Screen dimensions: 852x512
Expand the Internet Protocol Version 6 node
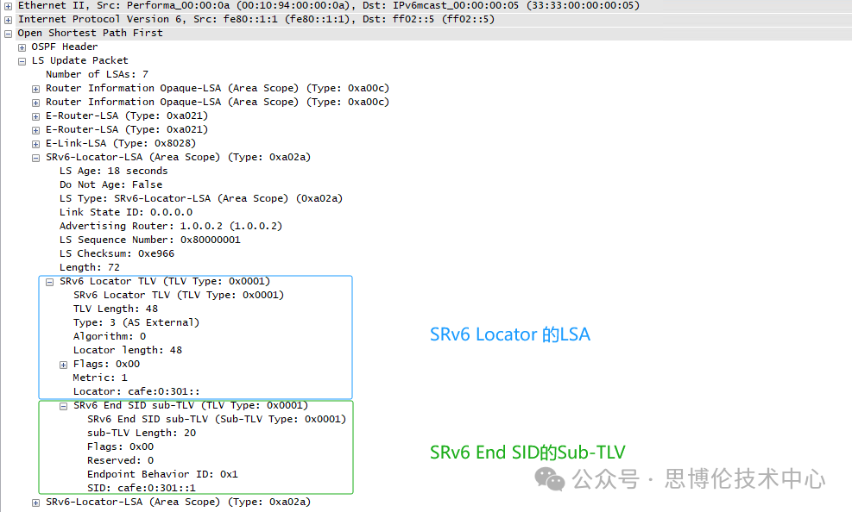point(8,19)
